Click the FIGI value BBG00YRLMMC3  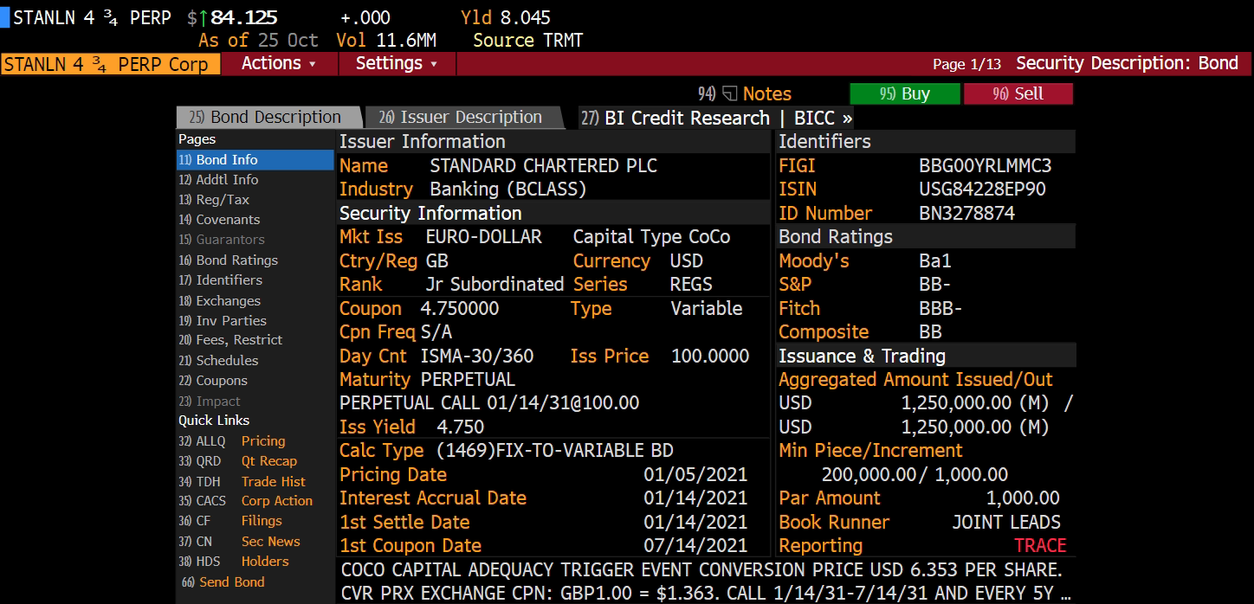(x=985, y=165)
